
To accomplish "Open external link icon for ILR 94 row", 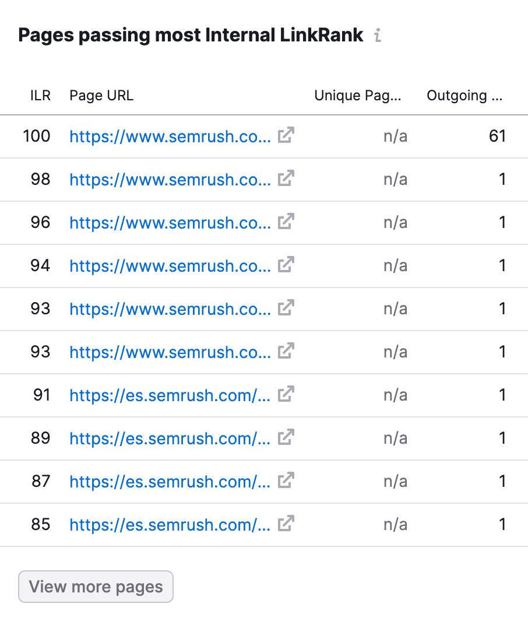I will point(286,265).
